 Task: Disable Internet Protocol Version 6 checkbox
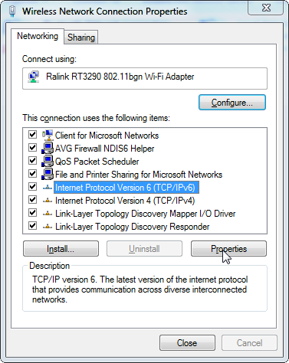point(32,186)
